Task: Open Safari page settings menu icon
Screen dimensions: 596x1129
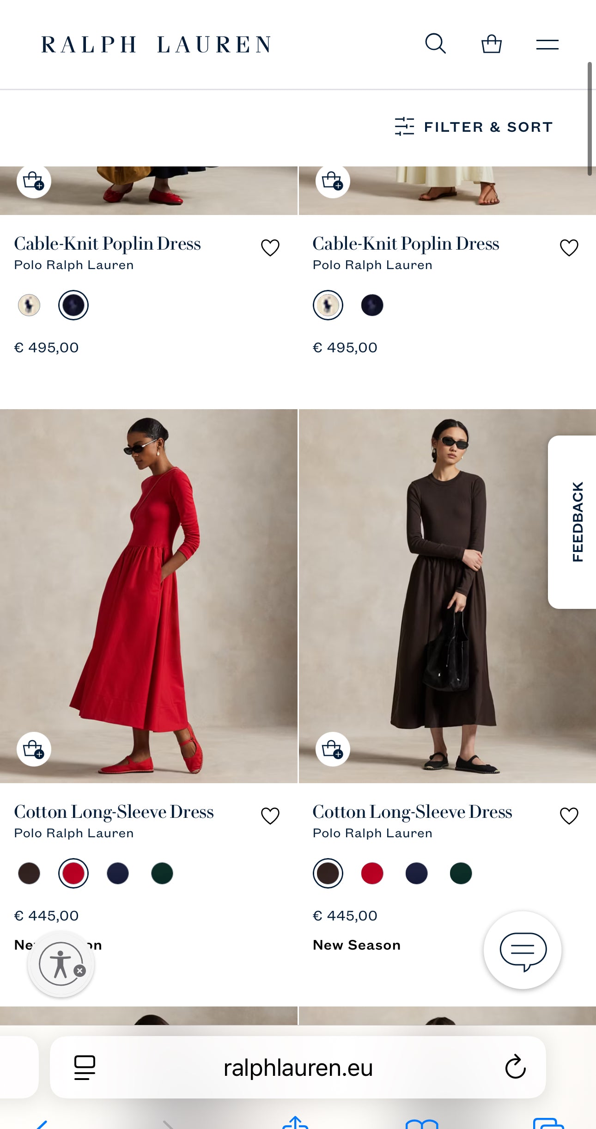Action: coord(85,1067)
